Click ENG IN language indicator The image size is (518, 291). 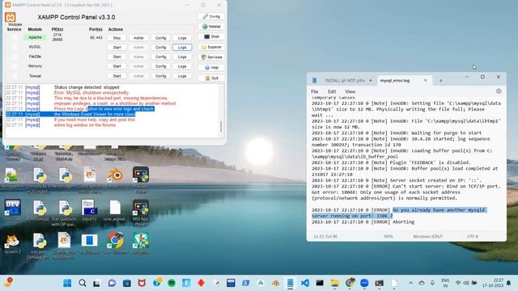[445, 283]
